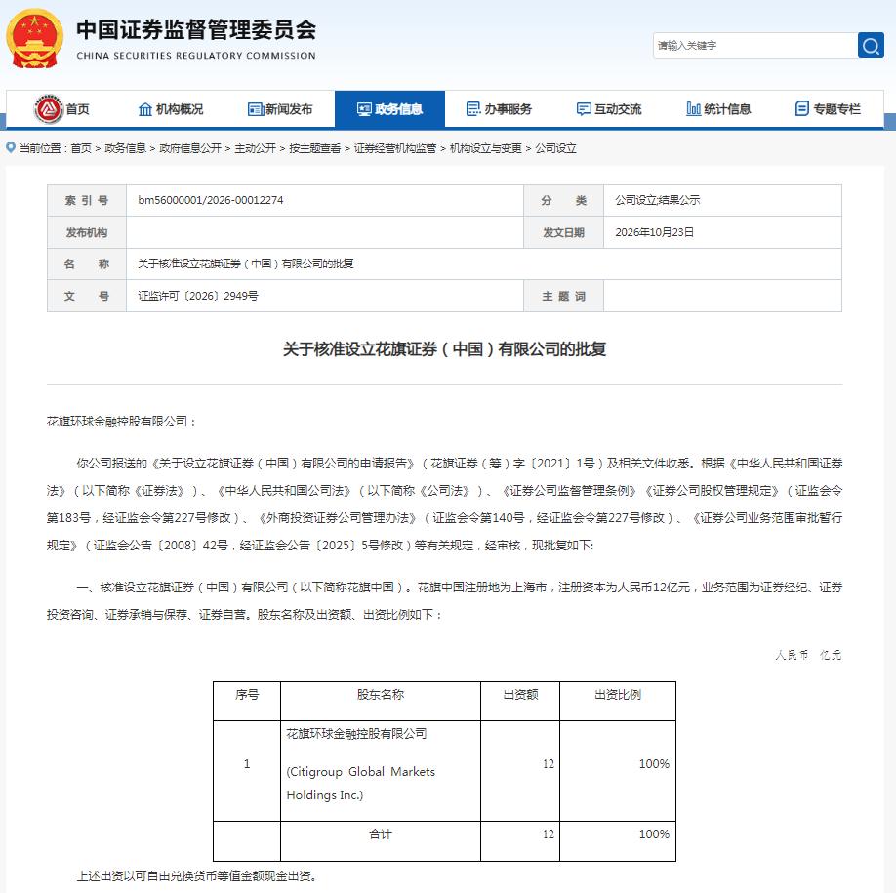This screenshot has width=896, height=893.
Task: Click the building icon beside 机构概况
Action: coord(145,109)
